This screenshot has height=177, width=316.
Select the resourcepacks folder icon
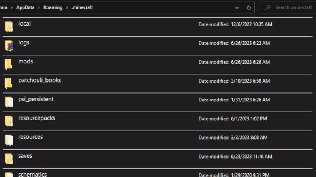[9, 121]
